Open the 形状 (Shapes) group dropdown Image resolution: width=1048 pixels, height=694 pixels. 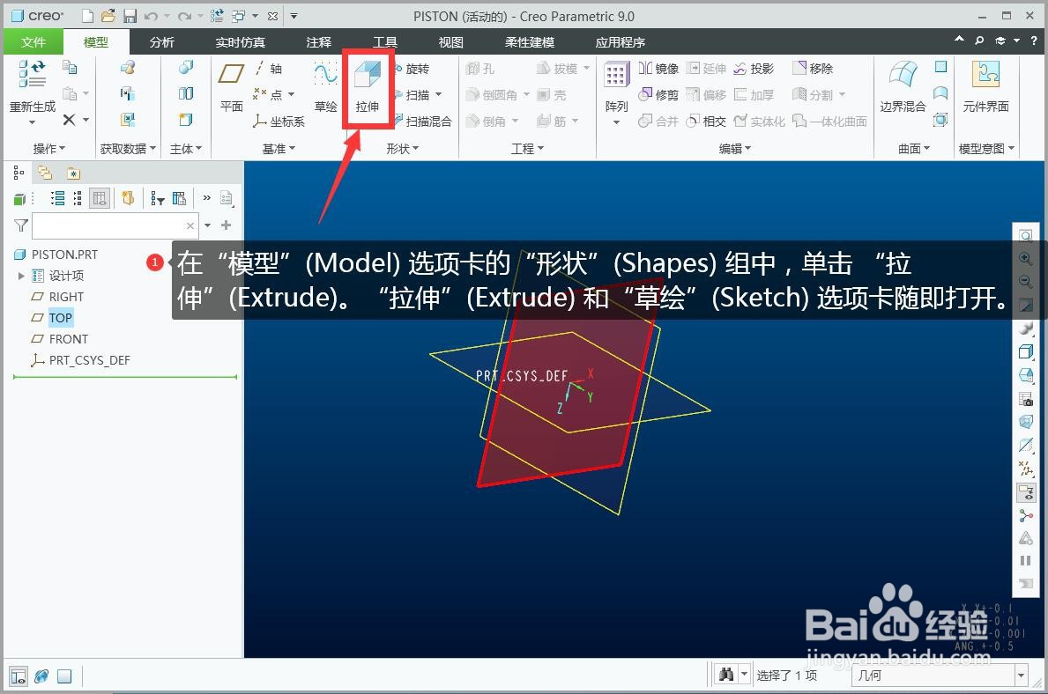402,148
